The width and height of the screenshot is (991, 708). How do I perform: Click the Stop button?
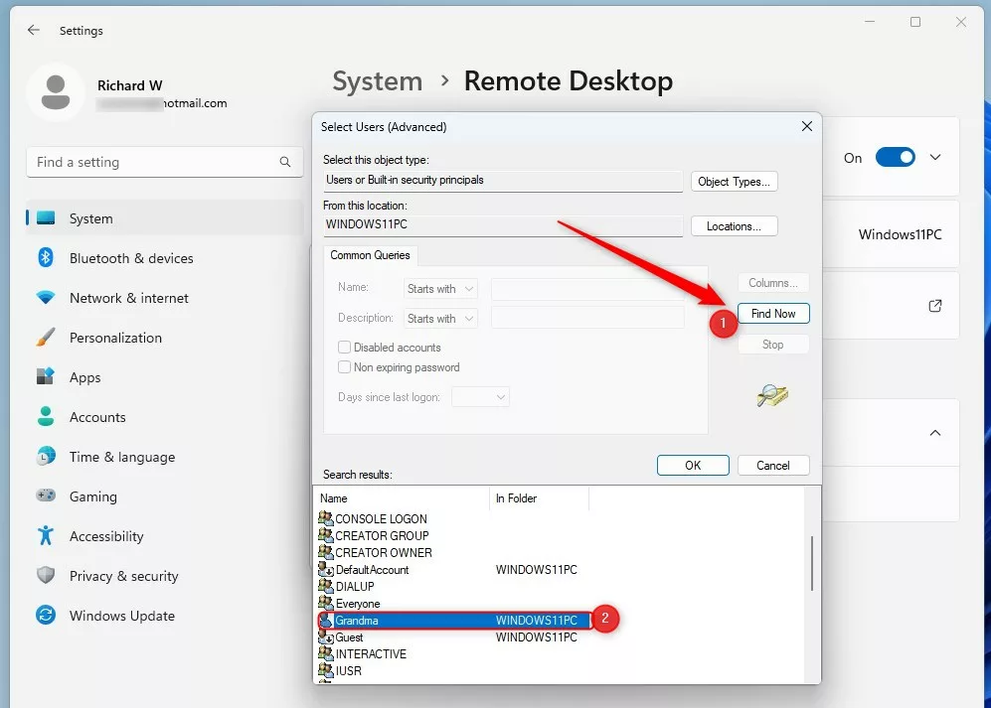point(773,345)
